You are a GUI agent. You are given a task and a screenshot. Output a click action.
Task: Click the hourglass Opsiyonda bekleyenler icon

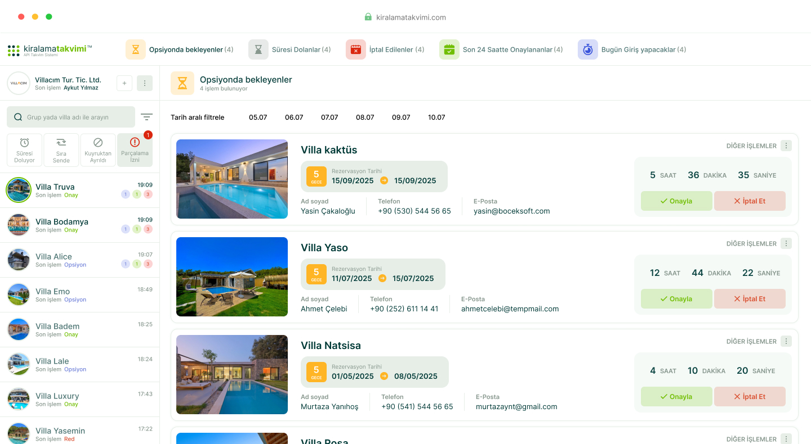click(x=136, y=49)
